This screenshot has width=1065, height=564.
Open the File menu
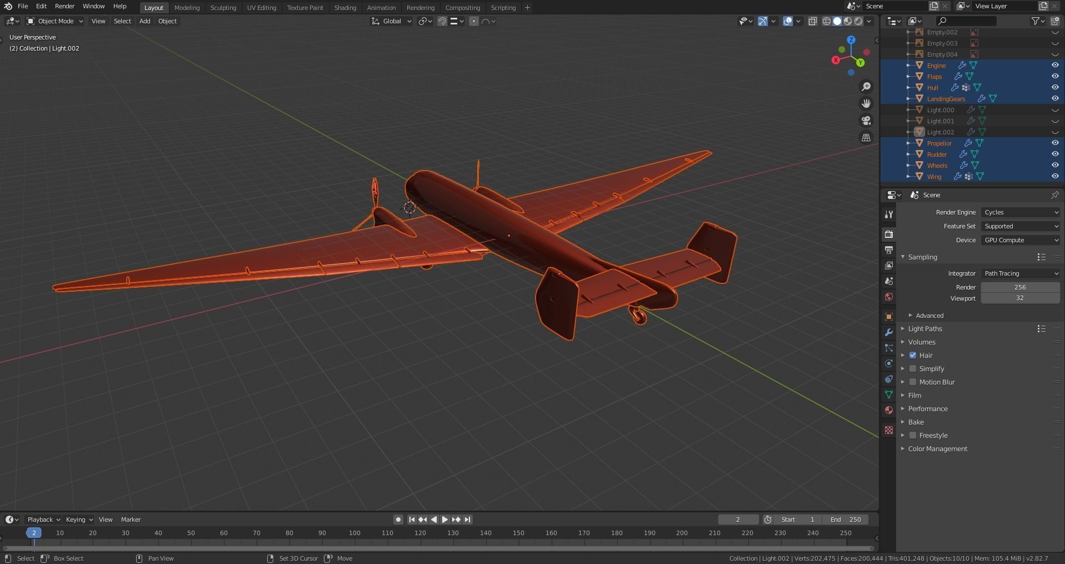[23, 6]
